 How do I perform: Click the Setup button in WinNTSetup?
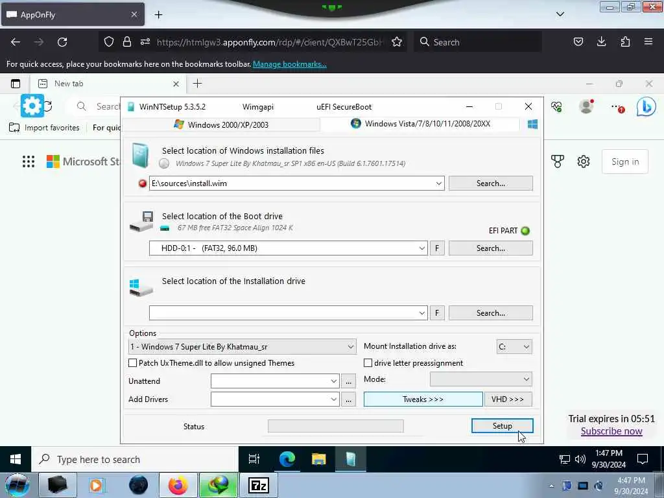click(x=503, y=425)
